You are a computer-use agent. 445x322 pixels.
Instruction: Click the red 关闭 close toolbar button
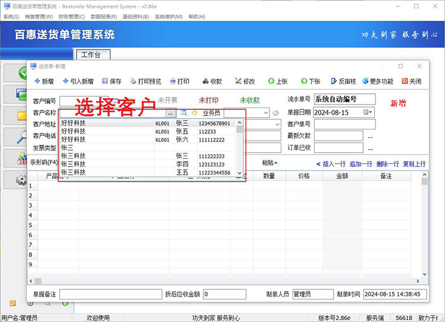coord(412,81)
